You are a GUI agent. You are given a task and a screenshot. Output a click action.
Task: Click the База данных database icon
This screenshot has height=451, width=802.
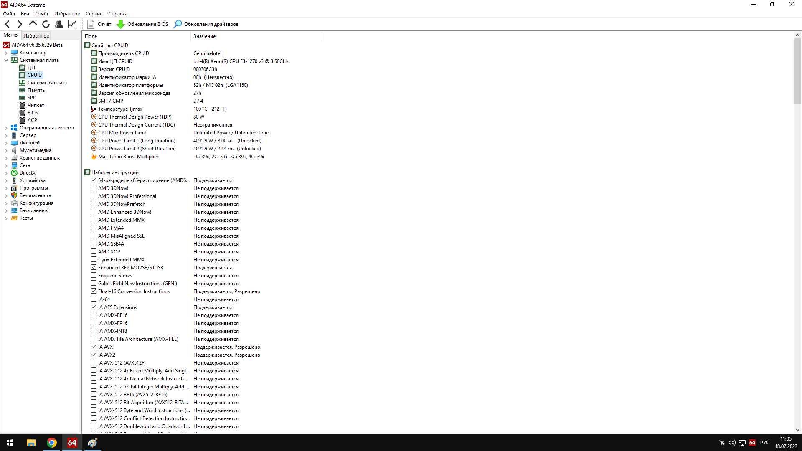14,210
